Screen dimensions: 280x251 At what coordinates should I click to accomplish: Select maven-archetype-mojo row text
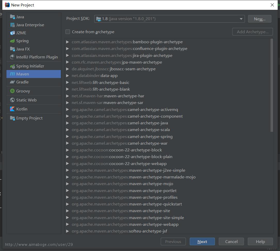[x=122, y=184]
